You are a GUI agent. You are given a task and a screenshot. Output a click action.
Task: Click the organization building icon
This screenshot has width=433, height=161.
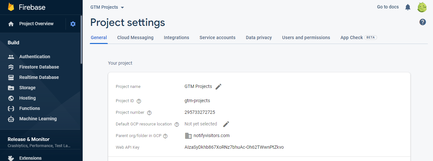[188, 136]
